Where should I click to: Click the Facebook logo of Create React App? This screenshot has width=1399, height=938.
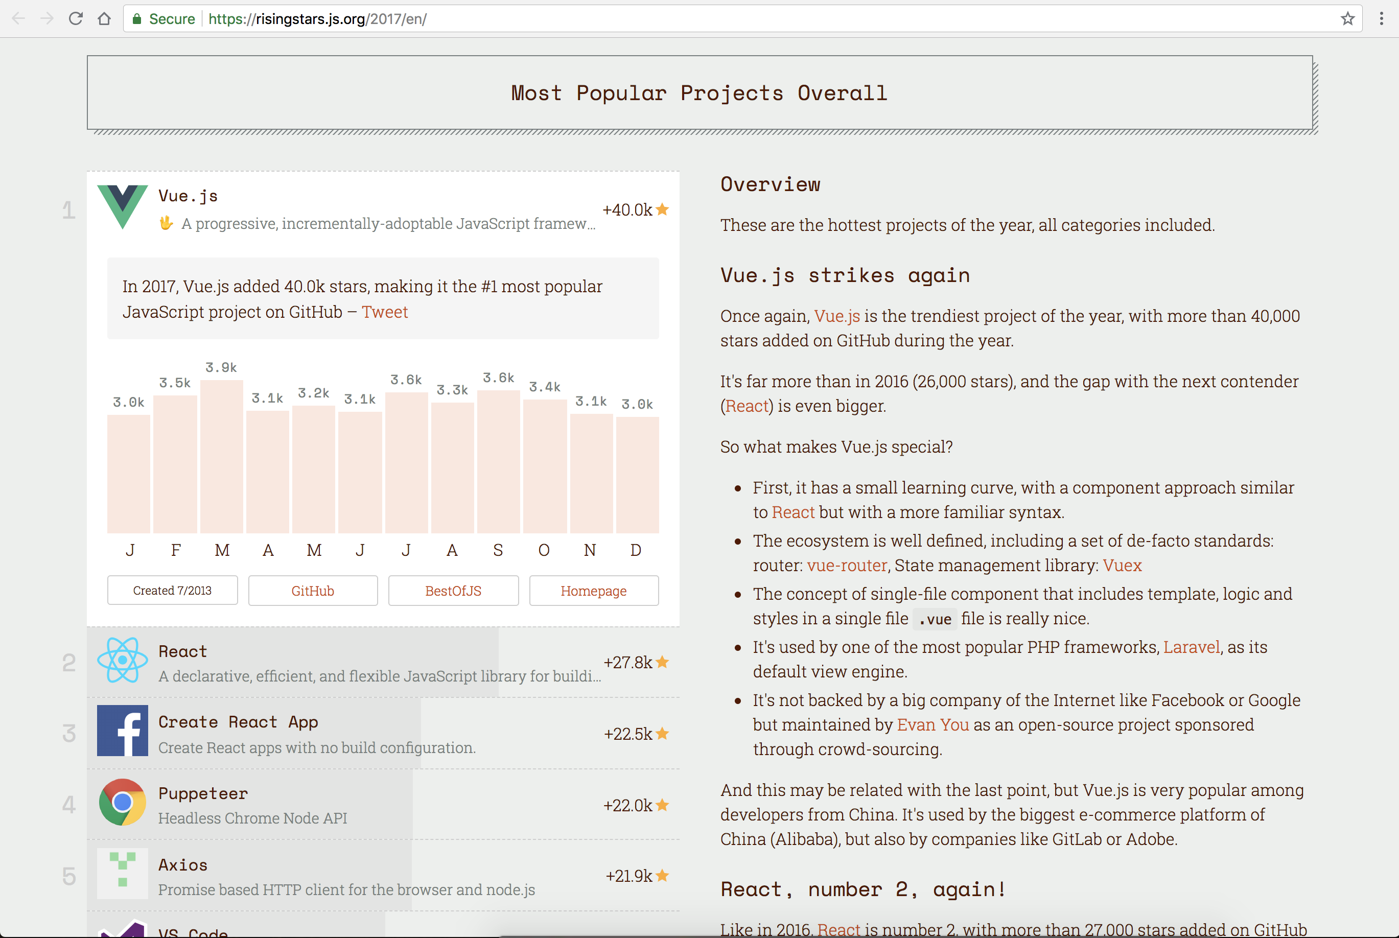pyautogui.click(x=123, y=731)
